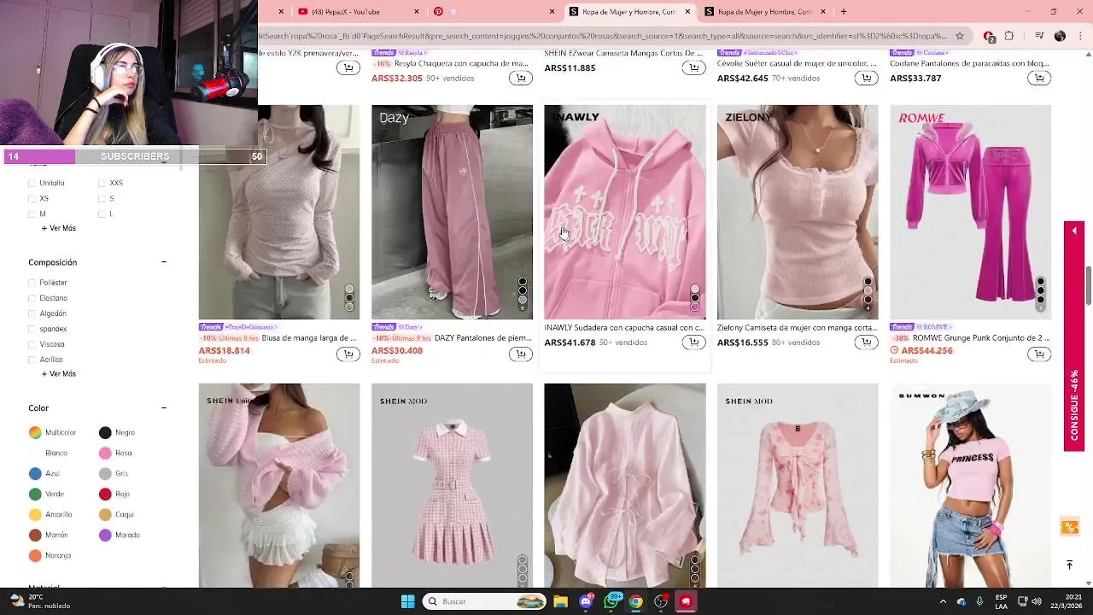This screenshot has height=615, width=1093.
Task: Open ROMWE Grunge Punk Conjunto link
Action: click(x=981, y=338)
